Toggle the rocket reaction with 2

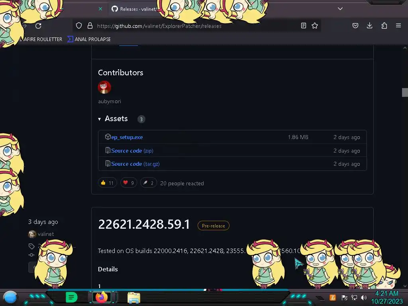coord(148,183)
